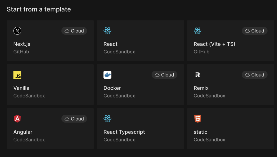Click the orange HTML5 icon for static
The image size is (277, 157).
(197, 119)
